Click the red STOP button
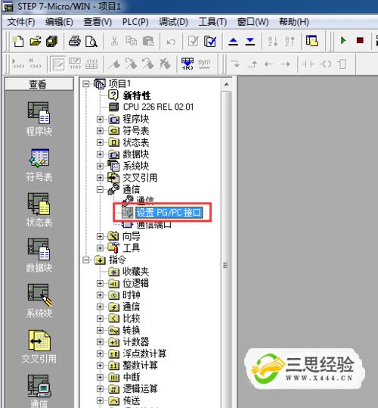The width and height of the screenshot is (378, 408). pyautogui.click(x=360, y=41)
